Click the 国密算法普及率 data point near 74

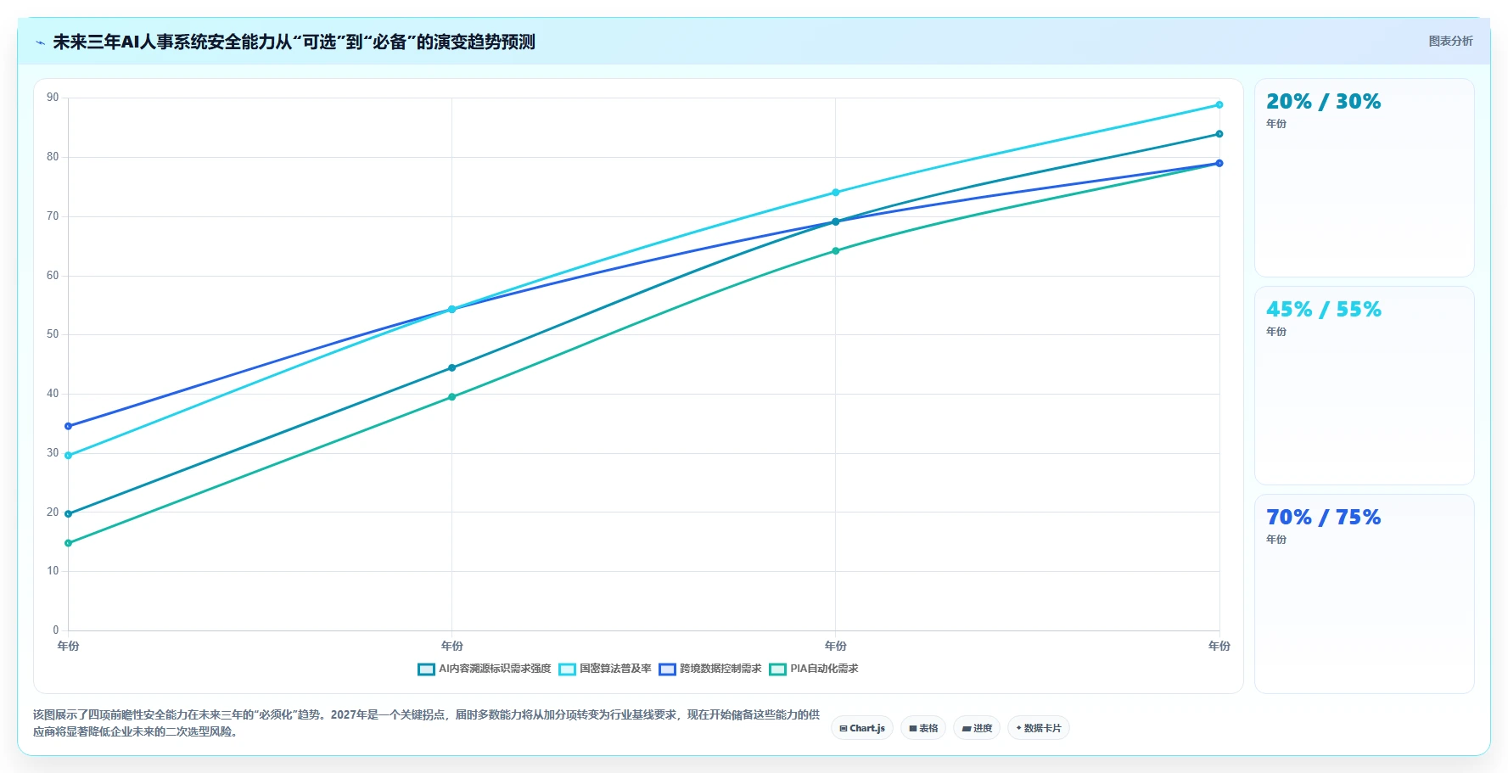[836, 193]
